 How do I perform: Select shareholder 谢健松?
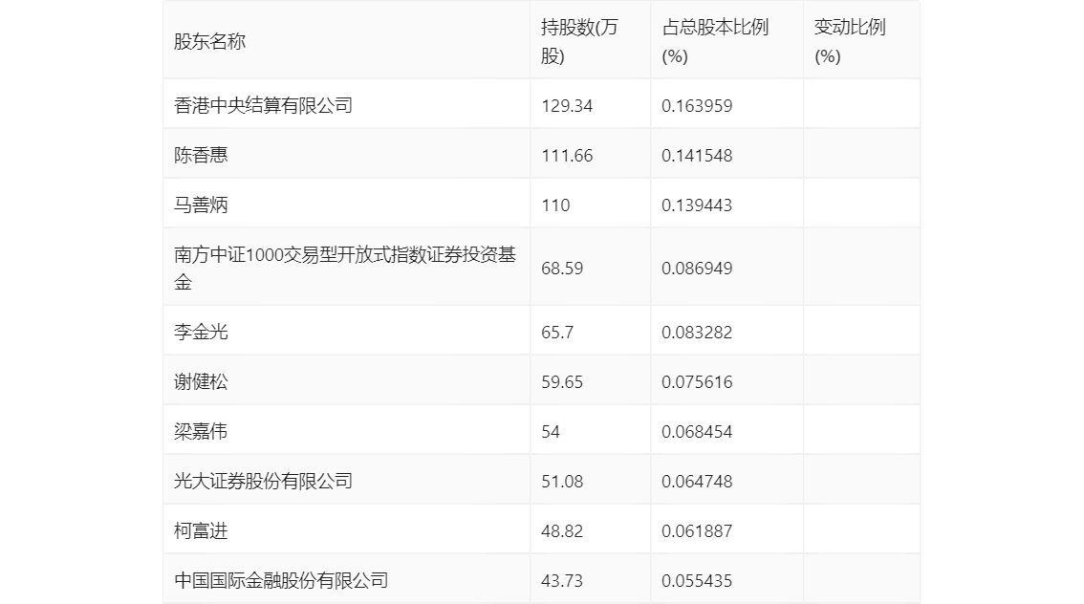[201, 382]
